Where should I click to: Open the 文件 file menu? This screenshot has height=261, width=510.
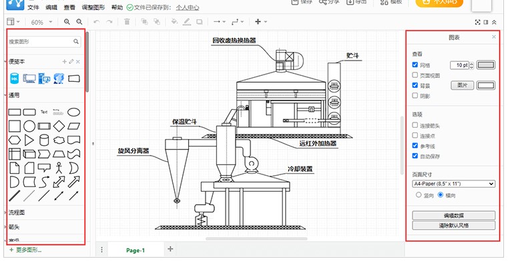coord(33,7)
